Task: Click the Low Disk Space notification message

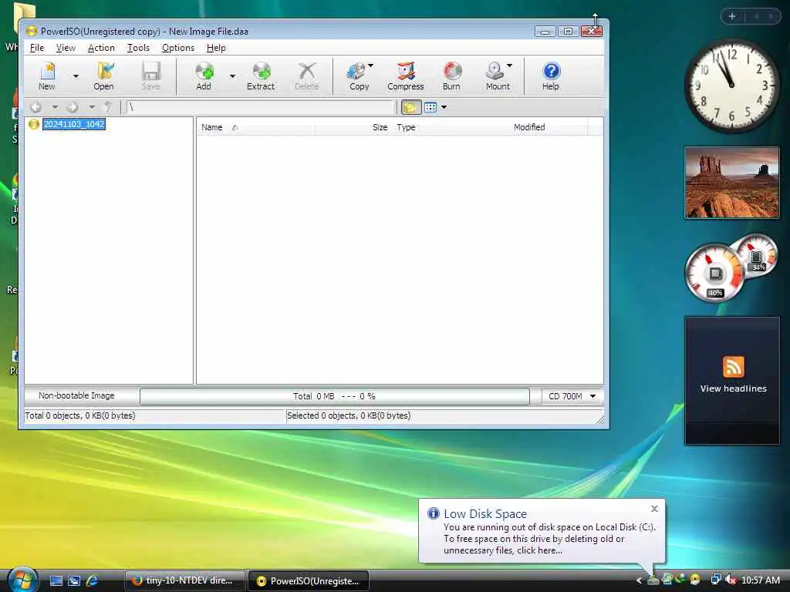Action: (x=549, y=539)
